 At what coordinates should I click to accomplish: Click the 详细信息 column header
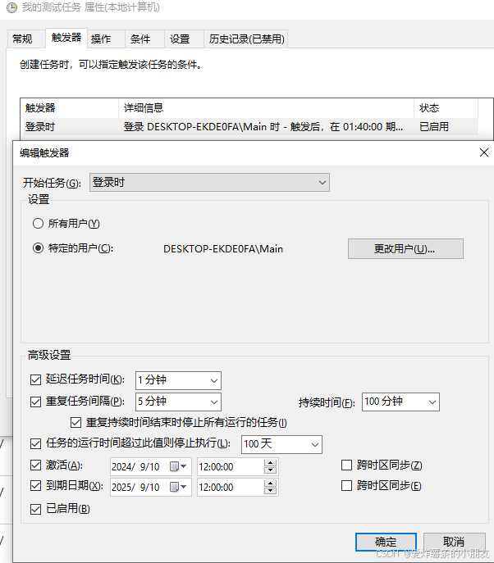pyautogui.click(x=266, y=107)
